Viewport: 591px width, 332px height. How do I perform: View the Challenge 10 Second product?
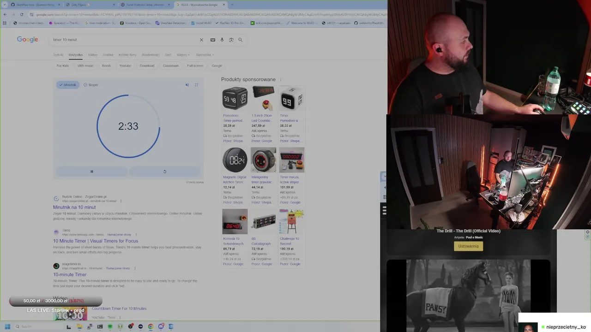click(x=291, y=237)
